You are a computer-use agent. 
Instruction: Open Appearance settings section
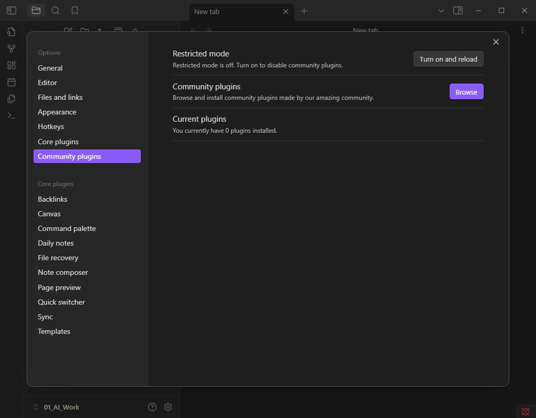[x=87, y=112]
